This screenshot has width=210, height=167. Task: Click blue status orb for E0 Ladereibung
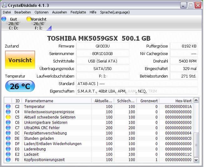(8, 149)
